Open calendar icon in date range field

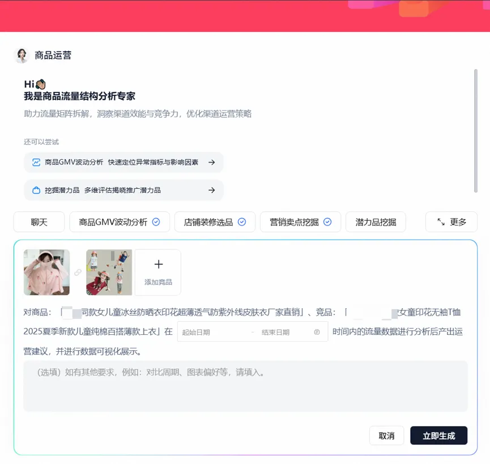pos(317,332)
